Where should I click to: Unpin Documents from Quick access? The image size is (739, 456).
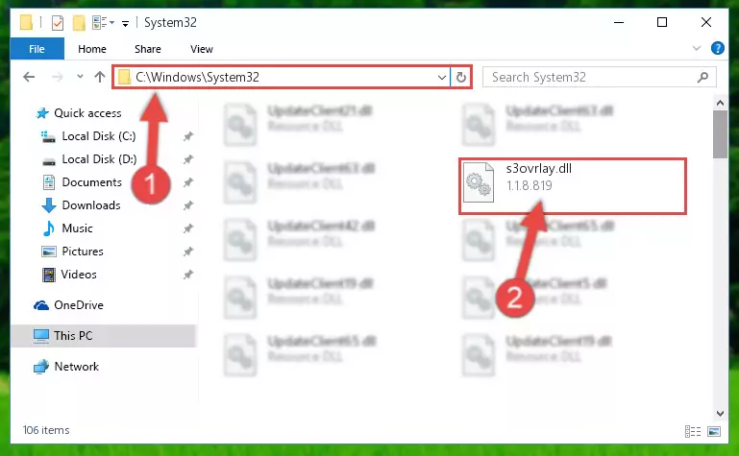coord(188,182)
